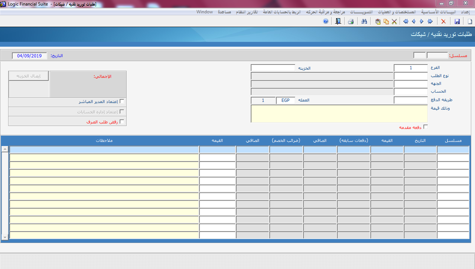The height and width of the screenshot is (269, 475).
Task: Open help with the blue question mark icon
Action: tap(326, 21)
